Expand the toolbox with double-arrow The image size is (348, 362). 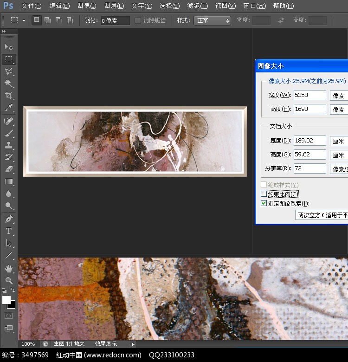(x=4, y=32)
